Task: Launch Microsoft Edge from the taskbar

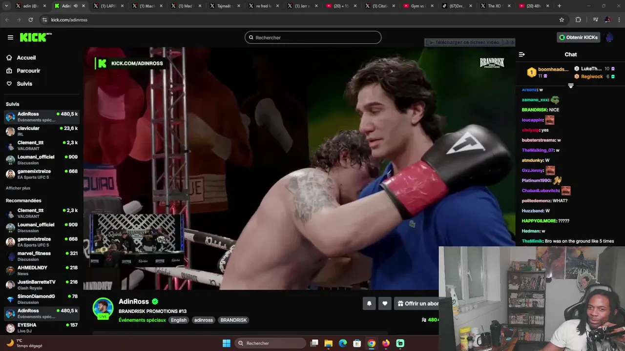Action: [343, 343]
